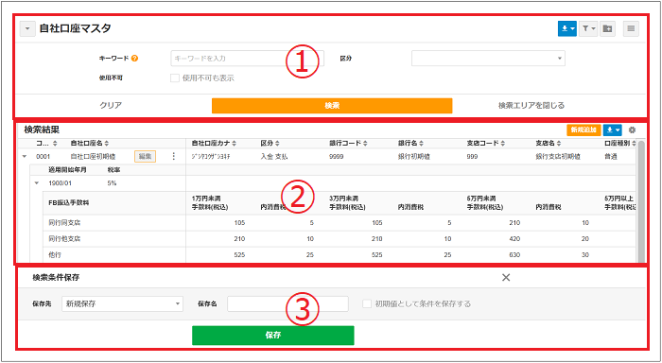This screenshot has height=363, width=662.
Task: Click the orange help icon beside キーワード
Action: [134, 59]
